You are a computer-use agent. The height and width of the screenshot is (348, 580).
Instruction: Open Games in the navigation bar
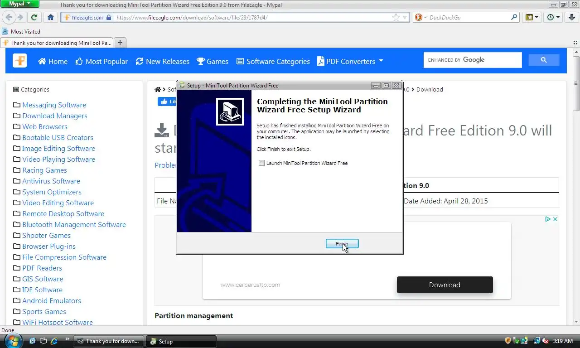pos(213,61)
